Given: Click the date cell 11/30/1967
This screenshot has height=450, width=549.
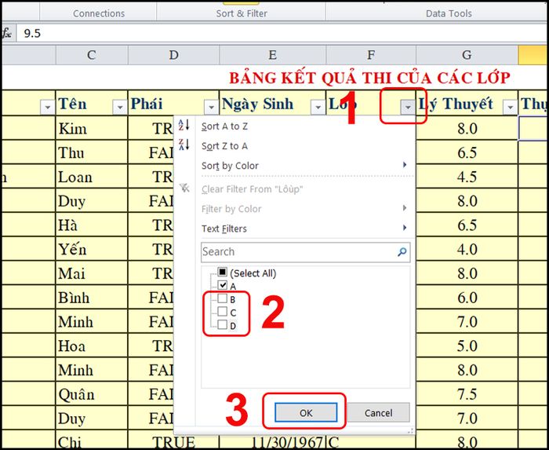Looking at the screenshot, I should (273, 443).
